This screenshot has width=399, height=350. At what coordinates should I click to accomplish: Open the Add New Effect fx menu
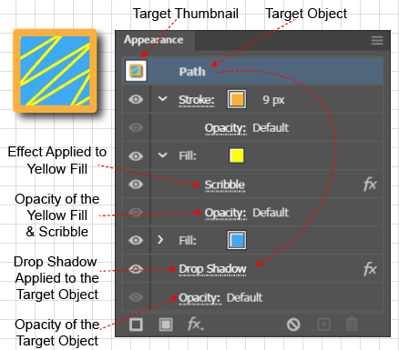pyautogui.click(x=196, y=325)
